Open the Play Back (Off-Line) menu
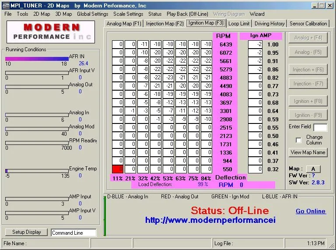336x250 pixels. click(187, 14)
